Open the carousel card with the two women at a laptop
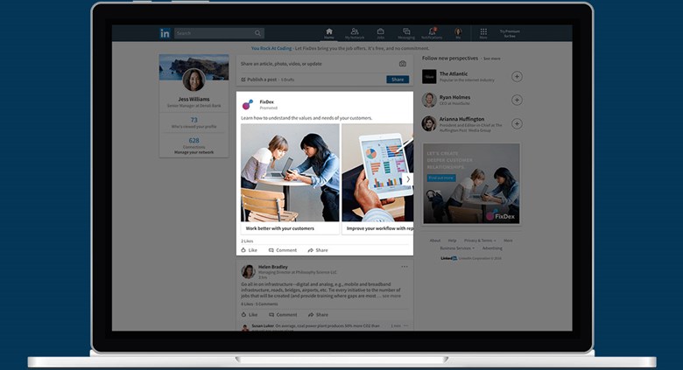Viewport: 683px width, 370px height. click(290, 173)
